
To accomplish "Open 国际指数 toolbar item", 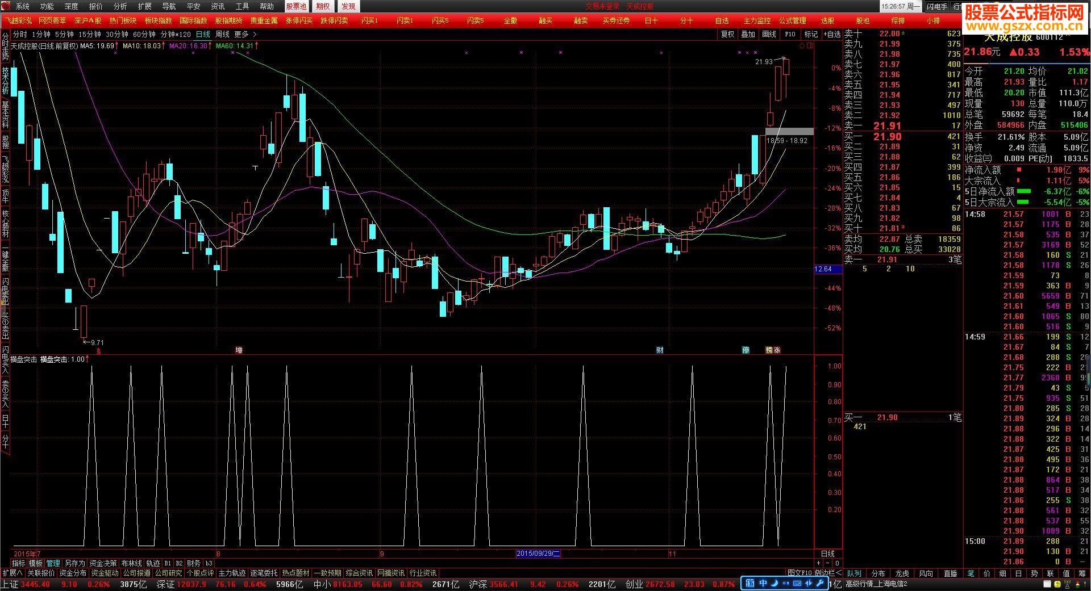I will coord(193,20).
